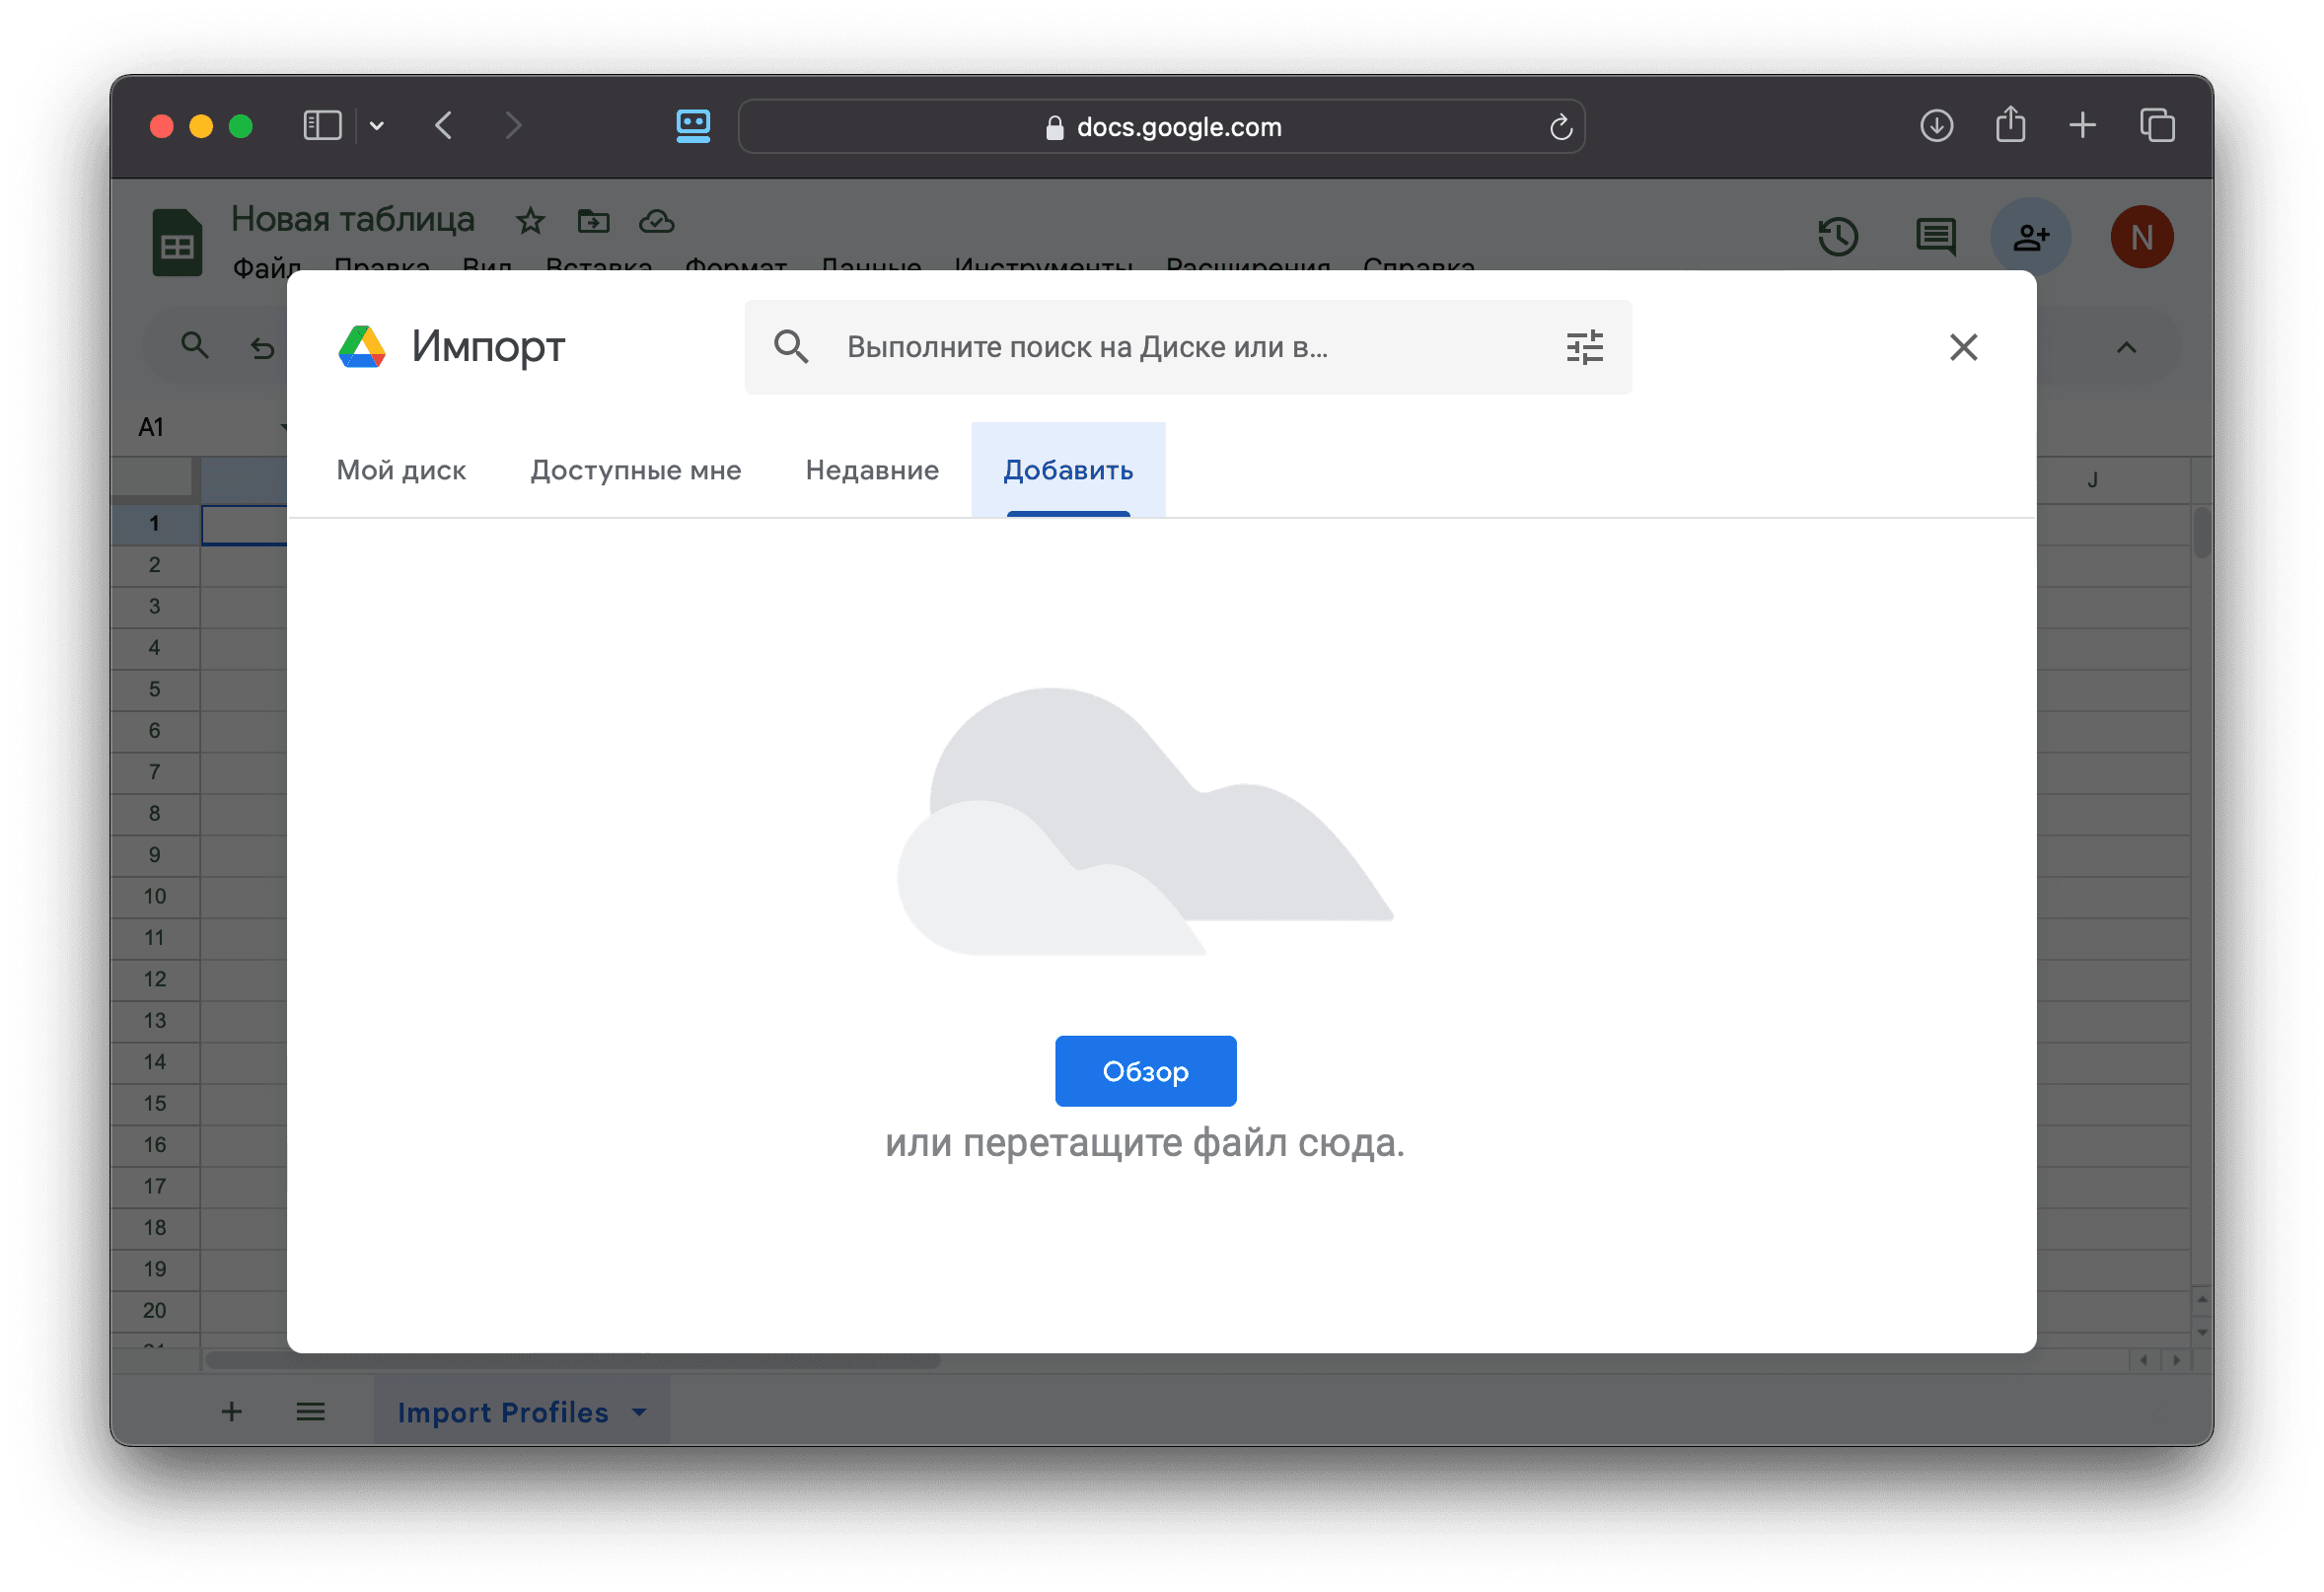Toggle Safari sidebar panel
Screen dimensions: 2324x1592
point(322,126)
